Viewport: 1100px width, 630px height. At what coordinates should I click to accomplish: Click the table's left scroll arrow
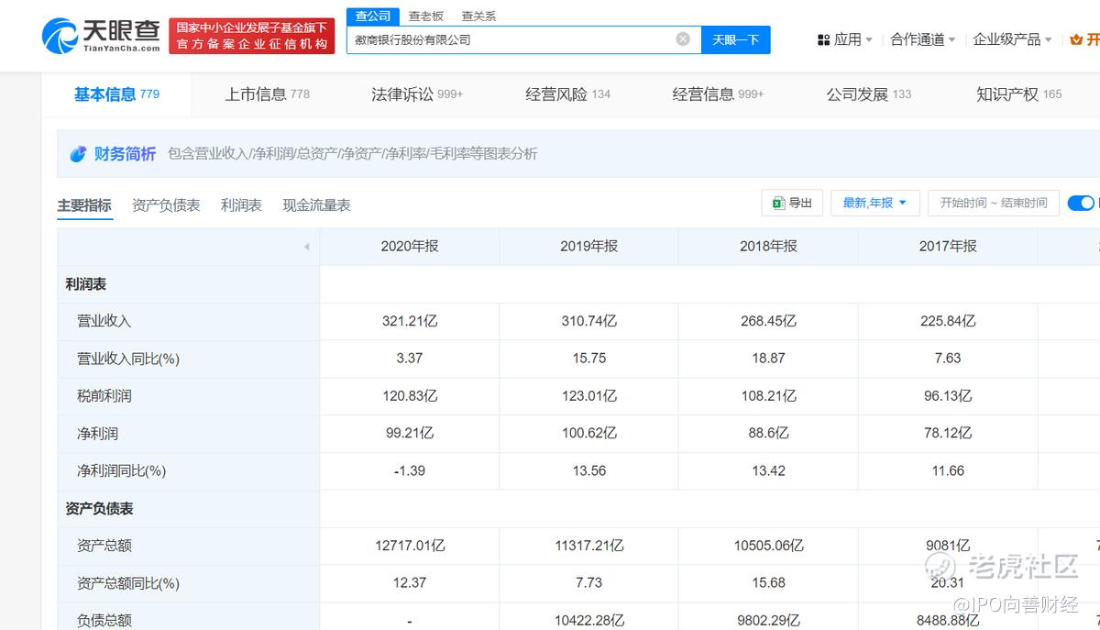tap(306, 247)
